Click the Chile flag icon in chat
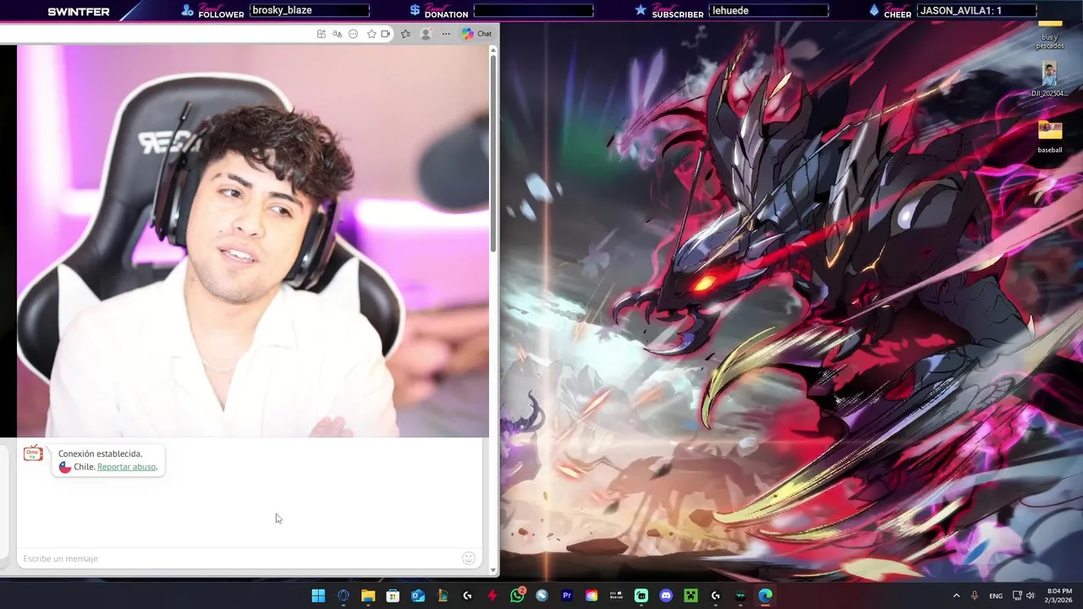This screenshot has height=609, width=1083. point(64,467)
